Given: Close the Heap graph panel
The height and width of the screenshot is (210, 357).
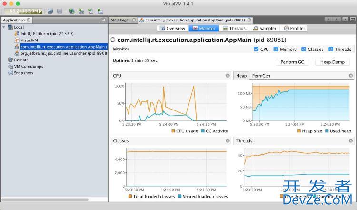Looking at the screenshot, I should click(x=351, y=76).
